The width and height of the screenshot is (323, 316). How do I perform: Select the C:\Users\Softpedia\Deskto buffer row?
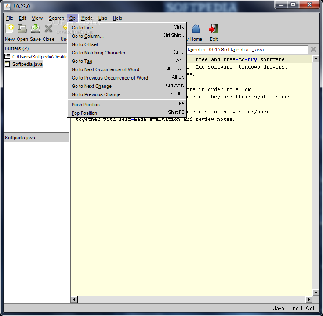coord(36,56)
